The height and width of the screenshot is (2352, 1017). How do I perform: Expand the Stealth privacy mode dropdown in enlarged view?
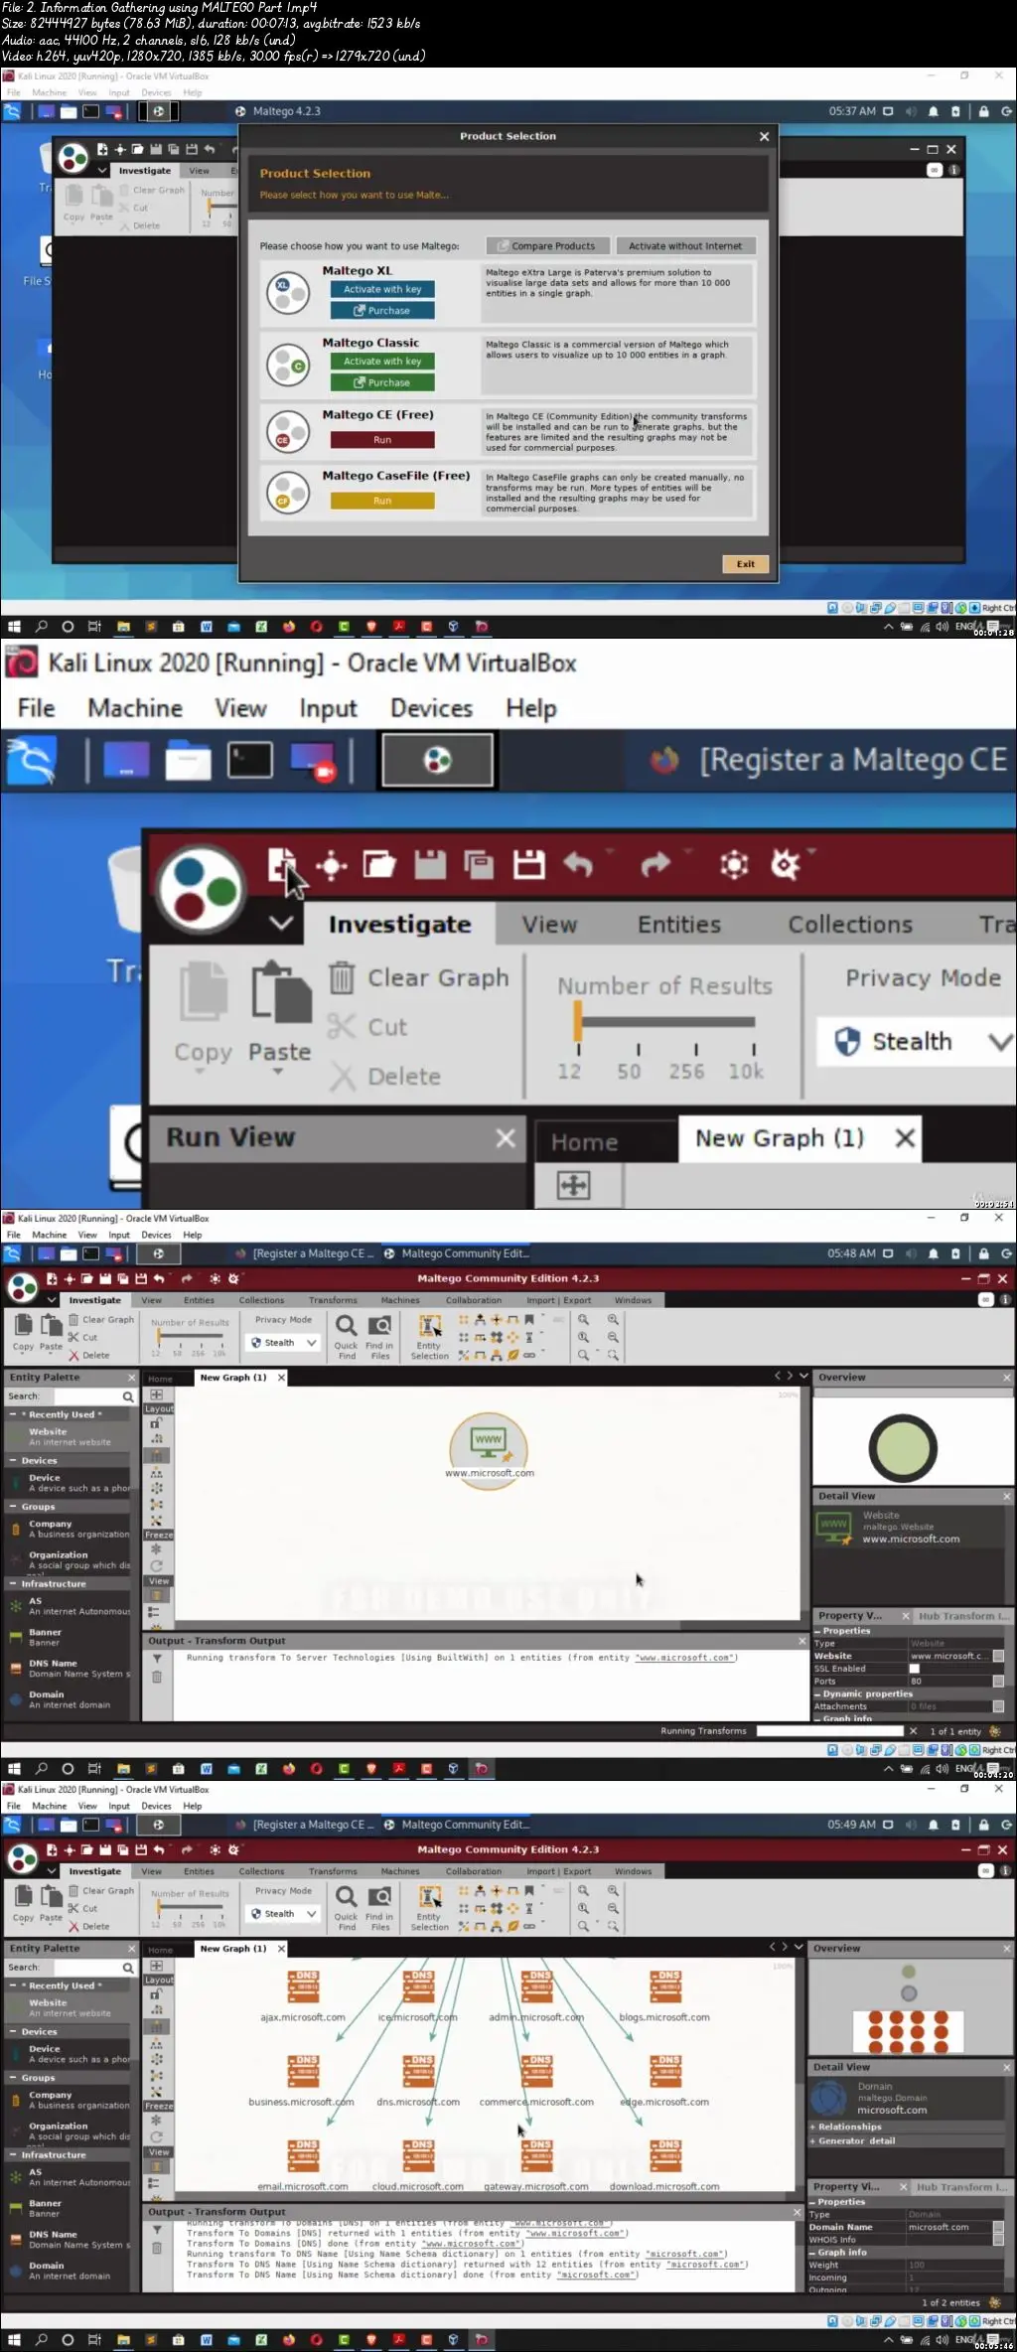1000,1041
